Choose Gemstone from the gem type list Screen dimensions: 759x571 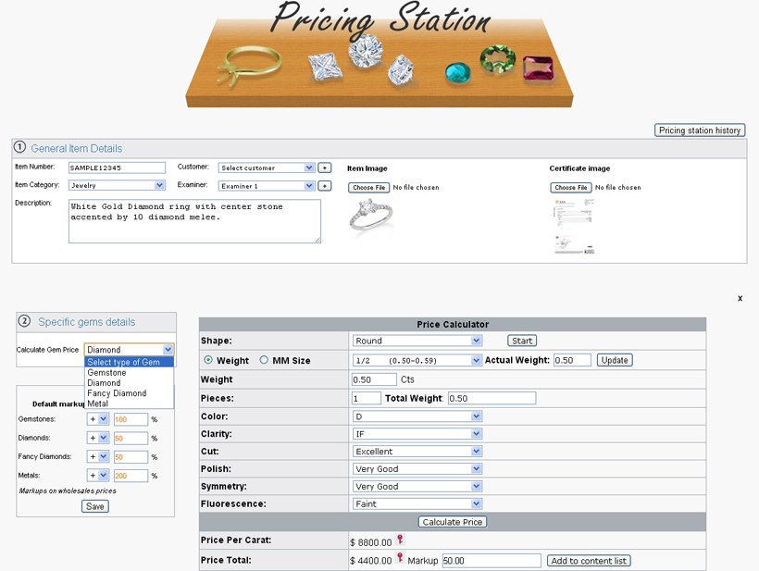(x=107, y=373)
